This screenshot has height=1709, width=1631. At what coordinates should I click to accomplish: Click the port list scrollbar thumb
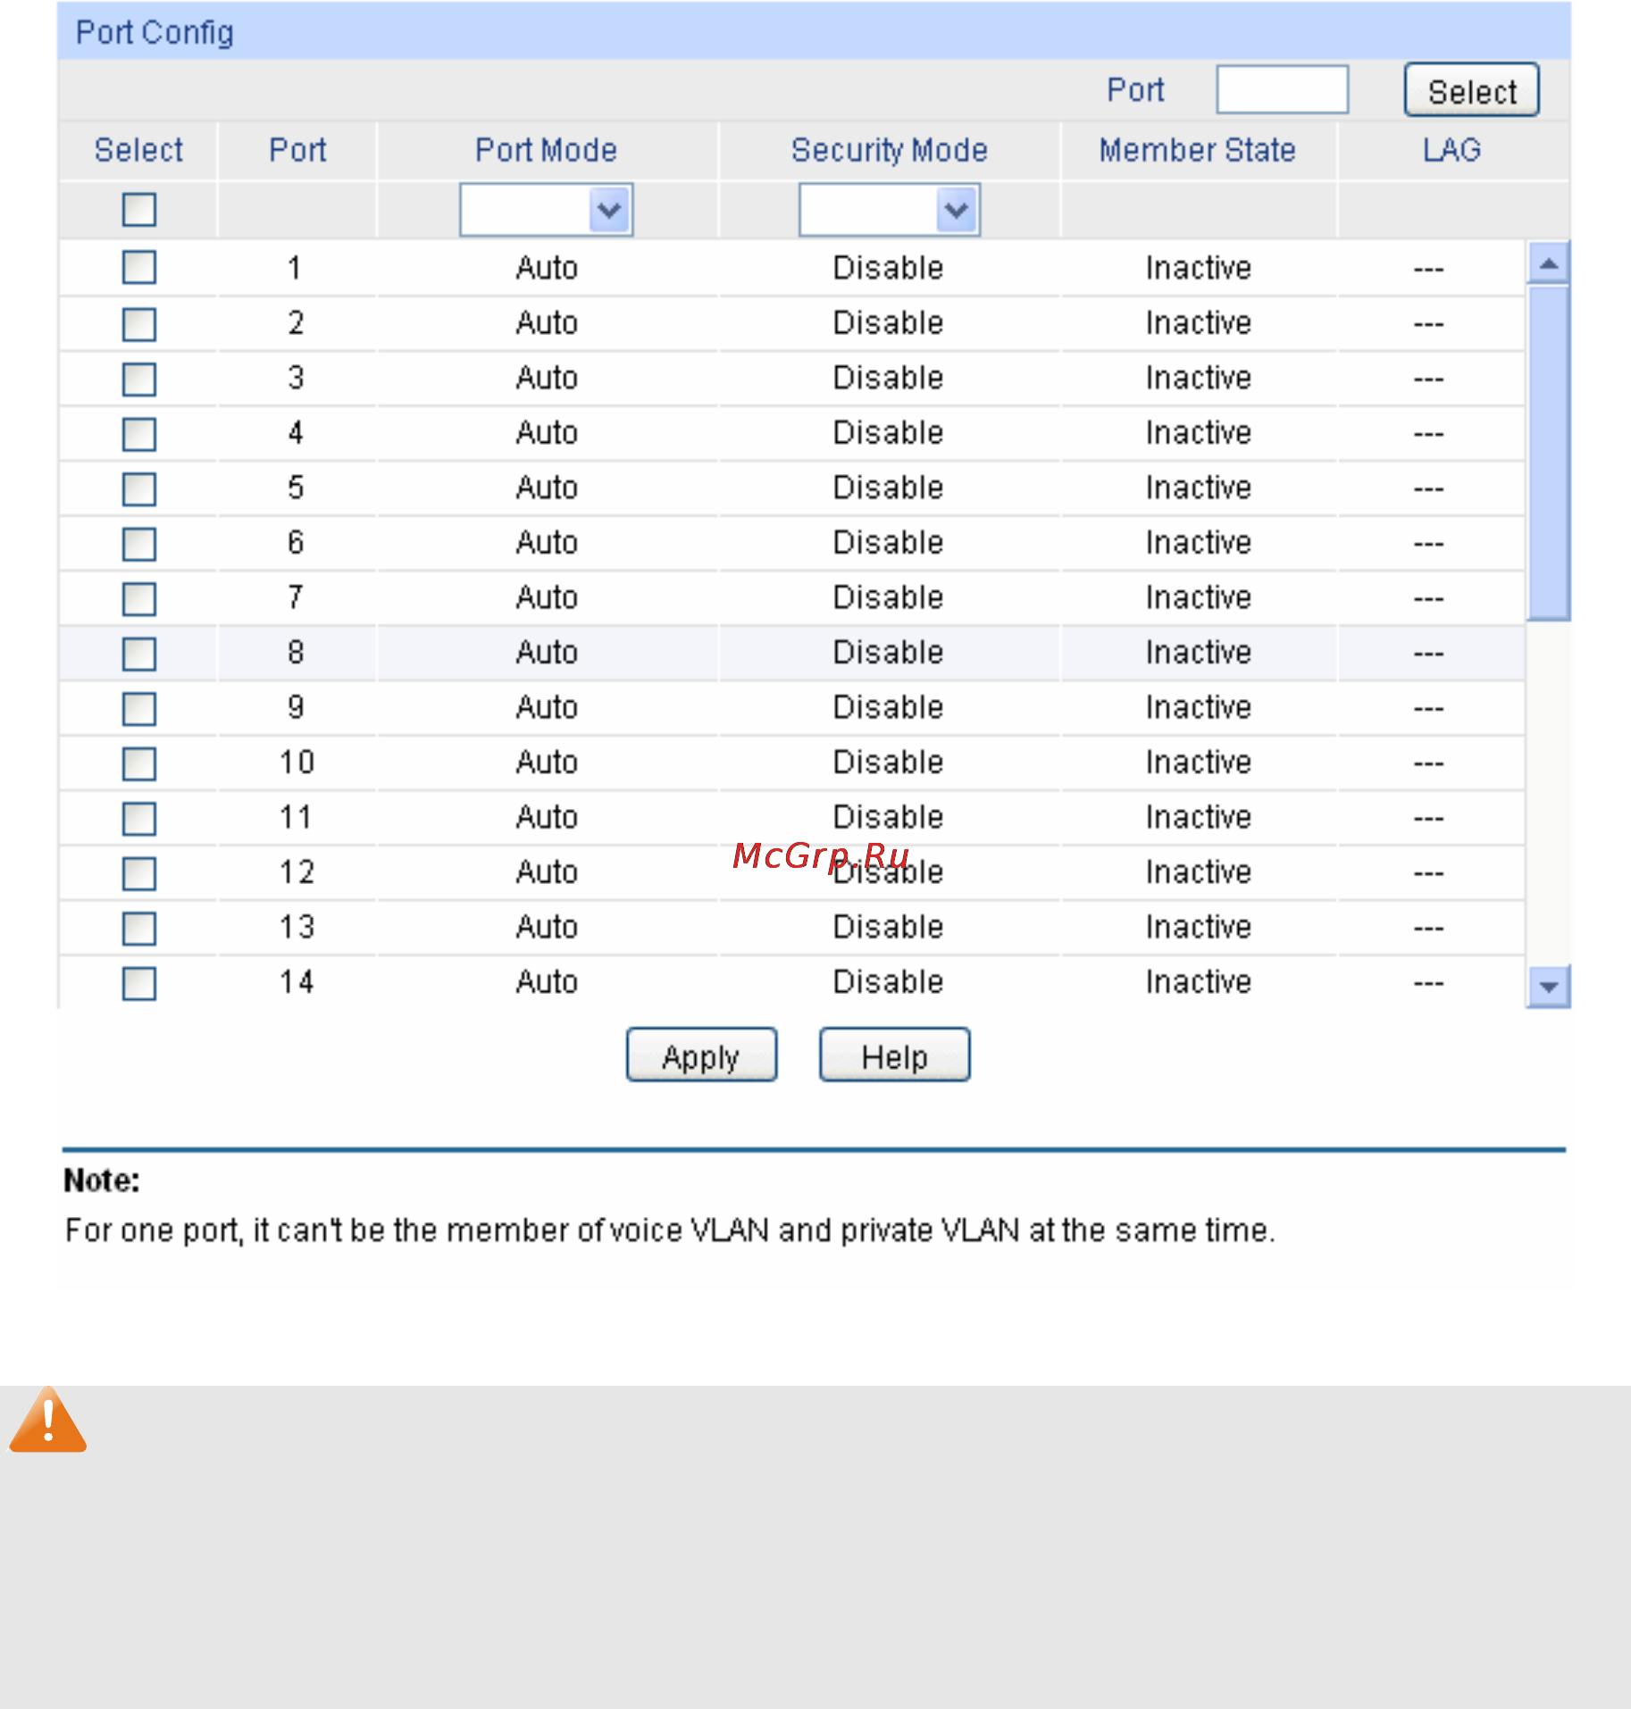tap(1549, 452)
